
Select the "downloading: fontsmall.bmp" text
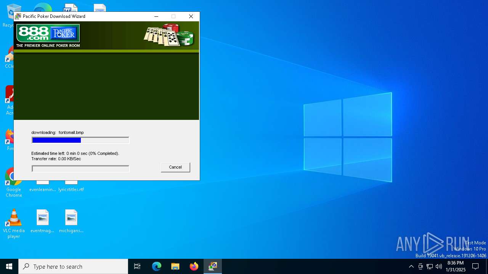(x=58, y=132)
